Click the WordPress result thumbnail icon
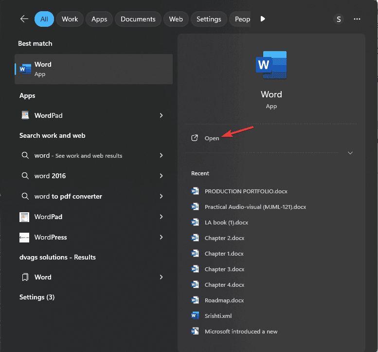 coord(24,238)
